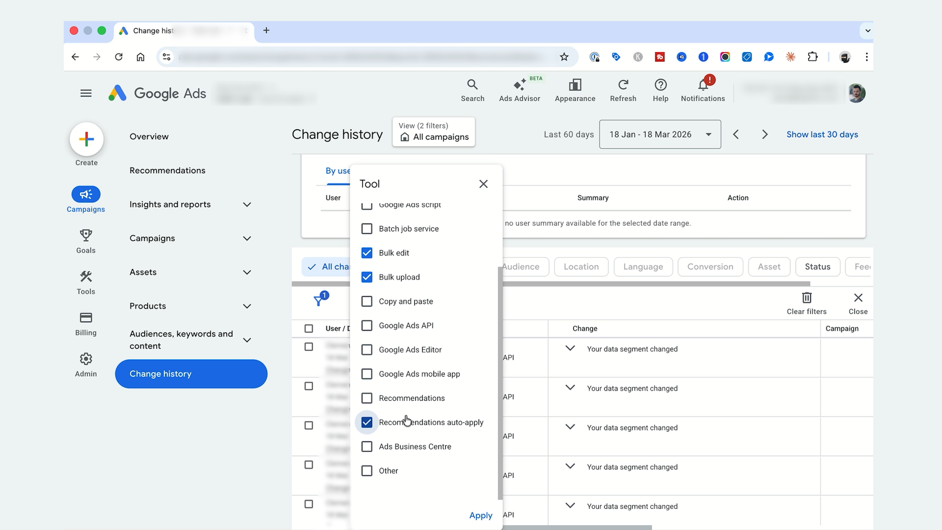Expand first data segment changed row
942x530 pixels.
tap(570, 349)
